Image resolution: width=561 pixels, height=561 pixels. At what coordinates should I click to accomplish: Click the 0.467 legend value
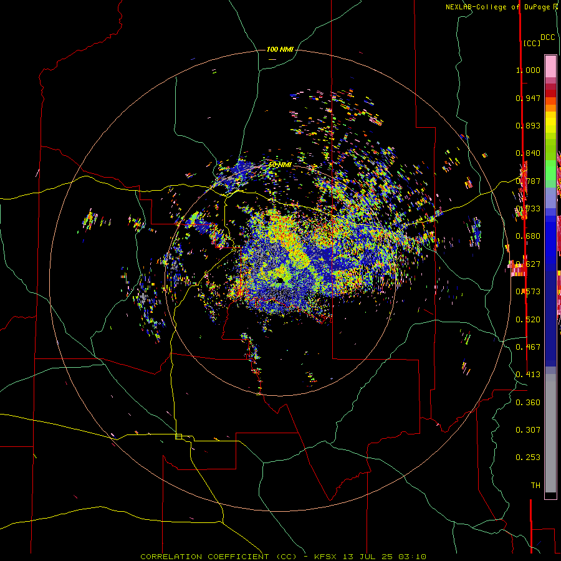[x=528, y=347]
